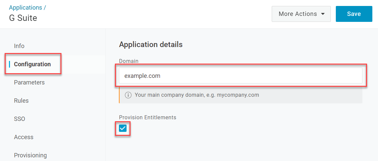Open the Rules section
This screenshot has width=378, height=161.
click(x=21, y=101)
